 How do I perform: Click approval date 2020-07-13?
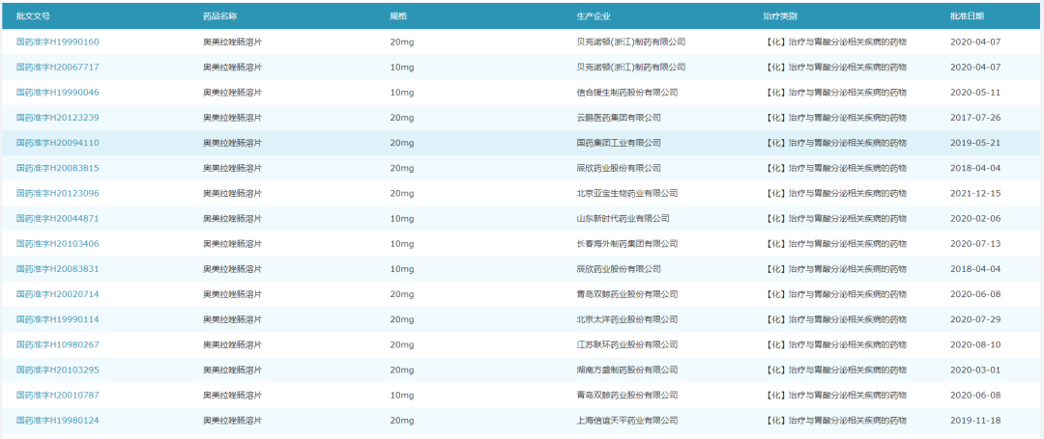click(x=975, y=244)
